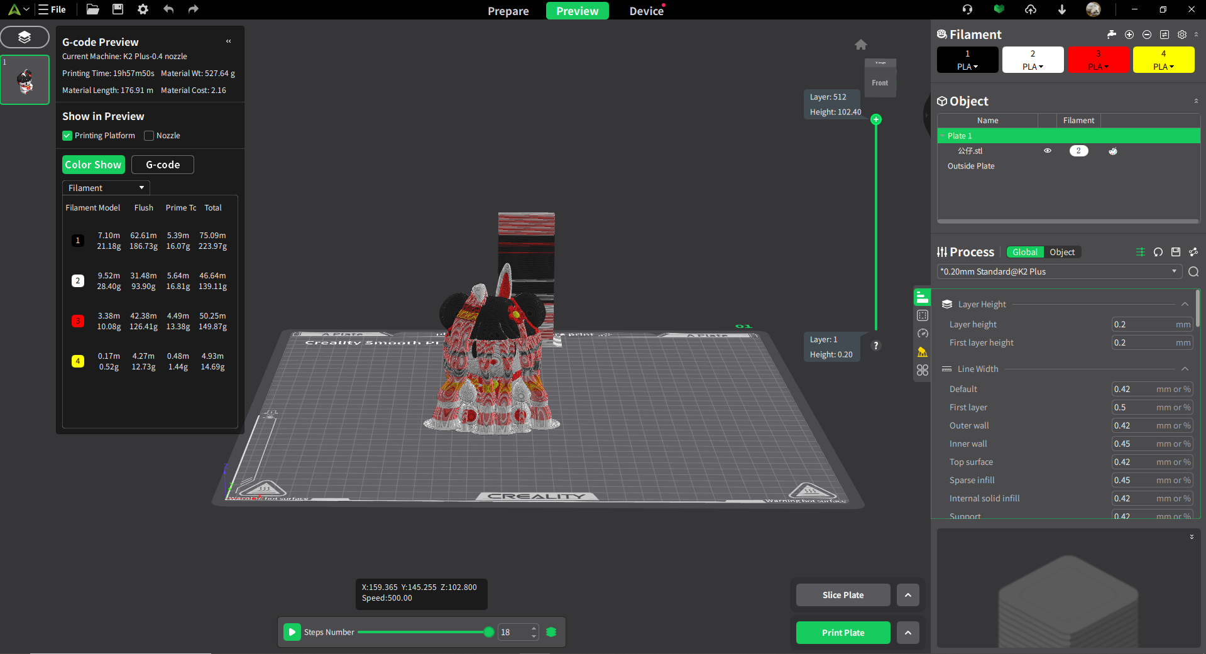Click the save disk icon in top toolbar
Screen dimensions: 1206x654
(118, 9)
